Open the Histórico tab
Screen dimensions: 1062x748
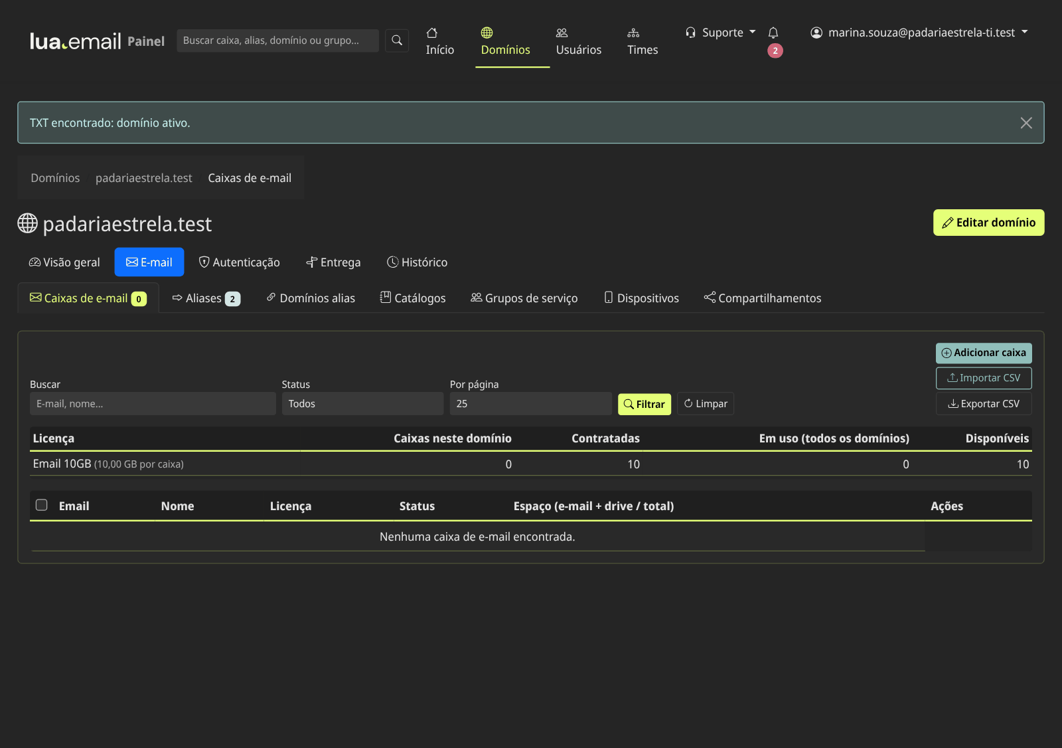[417, 262]
